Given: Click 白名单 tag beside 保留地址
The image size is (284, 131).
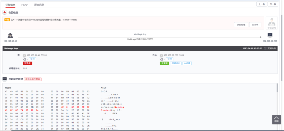Looking at the screenshot, I should tap(187, 64).
